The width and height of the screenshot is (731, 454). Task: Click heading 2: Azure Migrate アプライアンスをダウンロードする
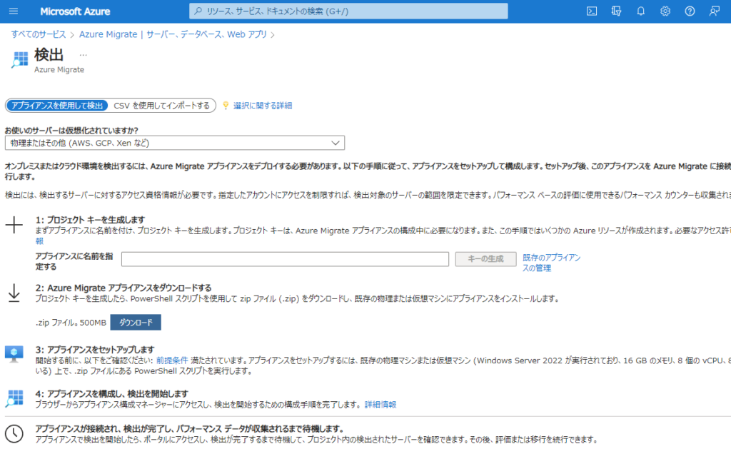123,288
